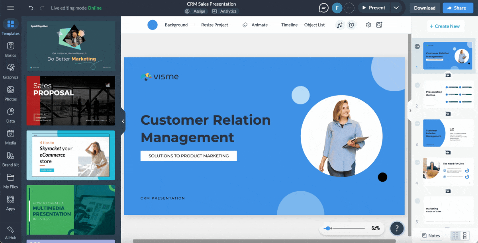Open the My Files sidebar panel
The width and height of the screenshot is (478, 243).
pyautogui.click(x=11, y=181)
